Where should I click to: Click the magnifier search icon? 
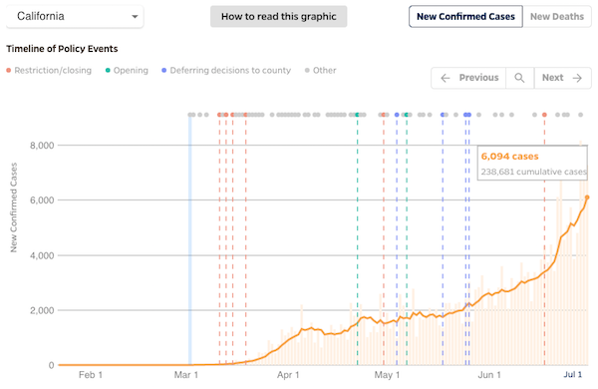(x=520, y=78)
